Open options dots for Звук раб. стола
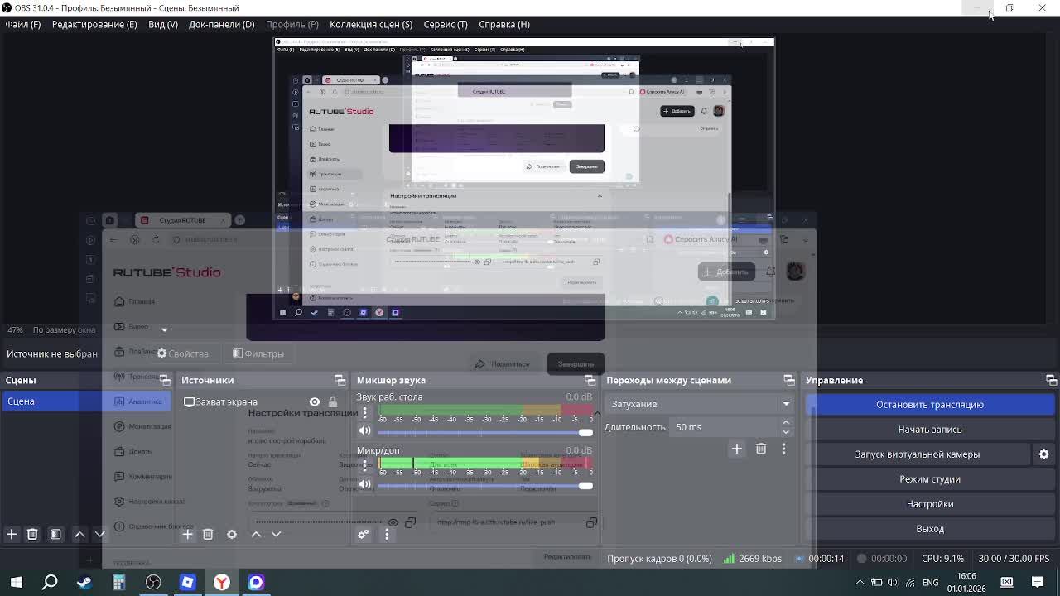This screenshot has width=1060, height=596. (364, 412)
